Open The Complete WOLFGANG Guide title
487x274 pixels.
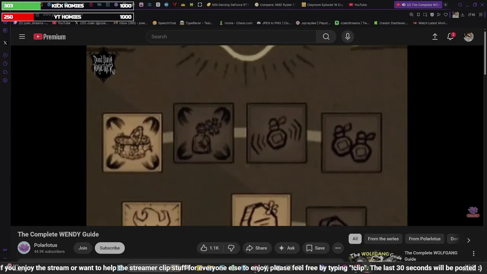point(431,256)
